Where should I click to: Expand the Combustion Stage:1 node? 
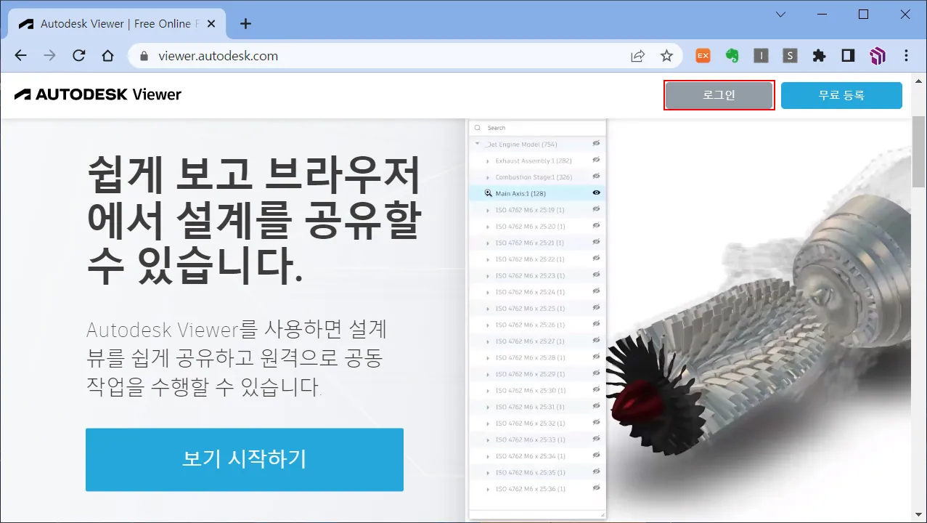click(x=489, y=177)
